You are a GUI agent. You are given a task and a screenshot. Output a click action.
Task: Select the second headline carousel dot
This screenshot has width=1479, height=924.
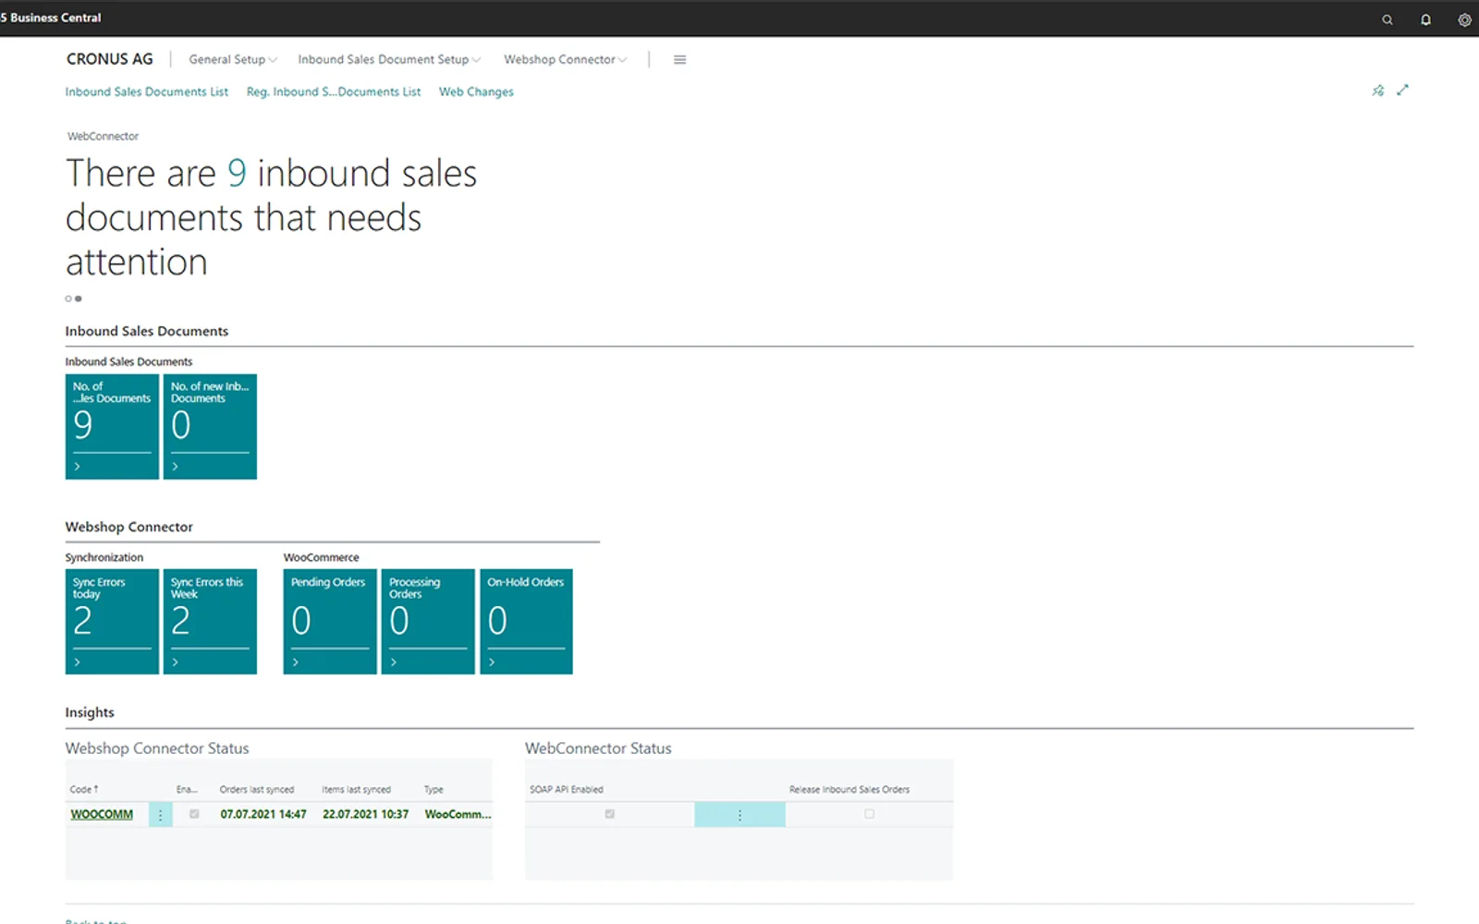79,298
